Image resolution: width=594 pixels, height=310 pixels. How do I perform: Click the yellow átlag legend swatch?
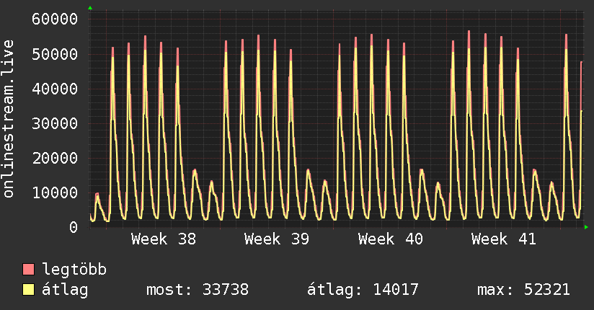pyautogui.click(x=28, y=290)
